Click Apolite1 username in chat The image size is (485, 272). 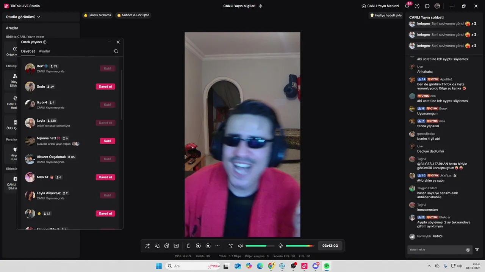446,79
